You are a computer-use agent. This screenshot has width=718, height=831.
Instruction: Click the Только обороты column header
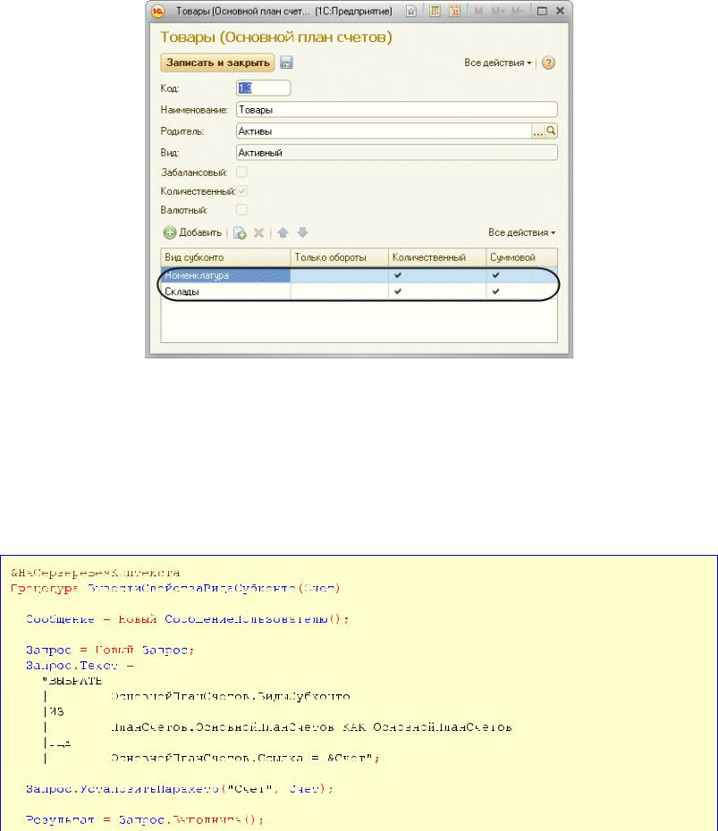pyautogui.click(x=340, y=257)
